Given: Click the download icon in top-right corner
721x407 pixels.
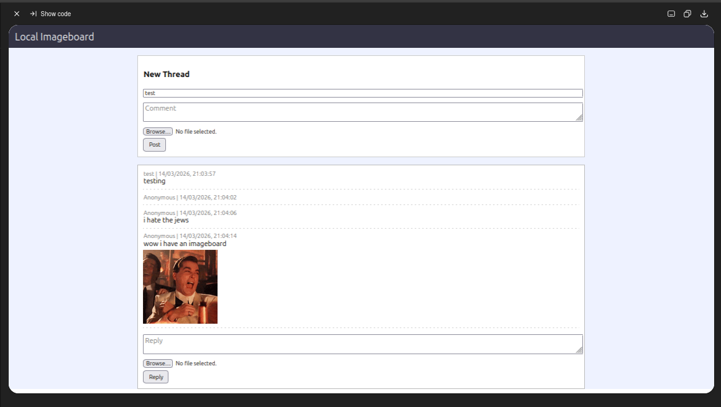Looking at the screenshot, I should [704, 14].
